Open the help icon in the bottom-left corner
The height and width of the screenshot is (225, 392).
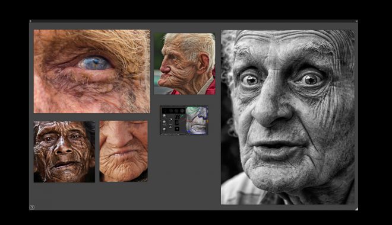(31, 207)
